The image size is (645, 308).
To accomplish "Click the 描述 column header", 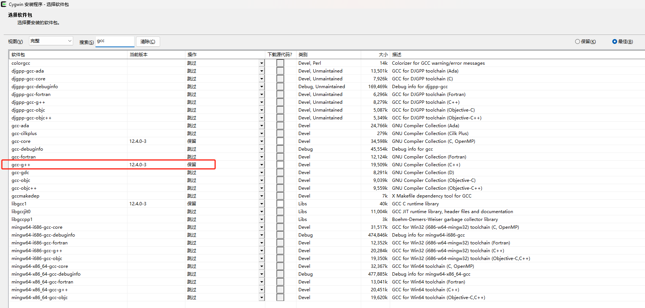I will (x=517, y=55).
